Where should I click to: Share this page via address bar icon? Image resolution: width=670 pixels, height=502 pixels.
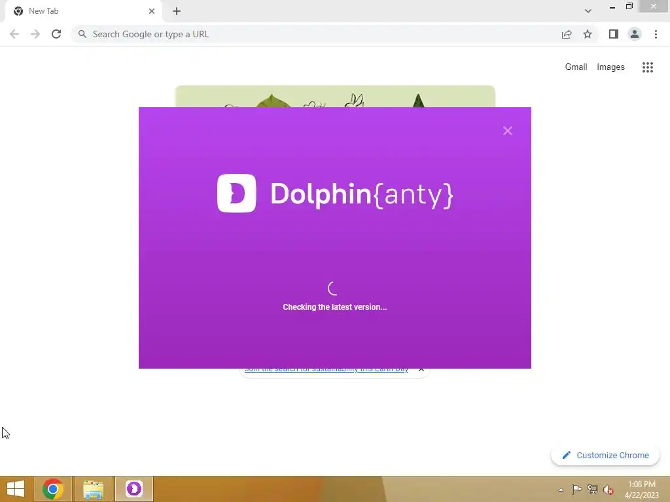tap(567, 34)
